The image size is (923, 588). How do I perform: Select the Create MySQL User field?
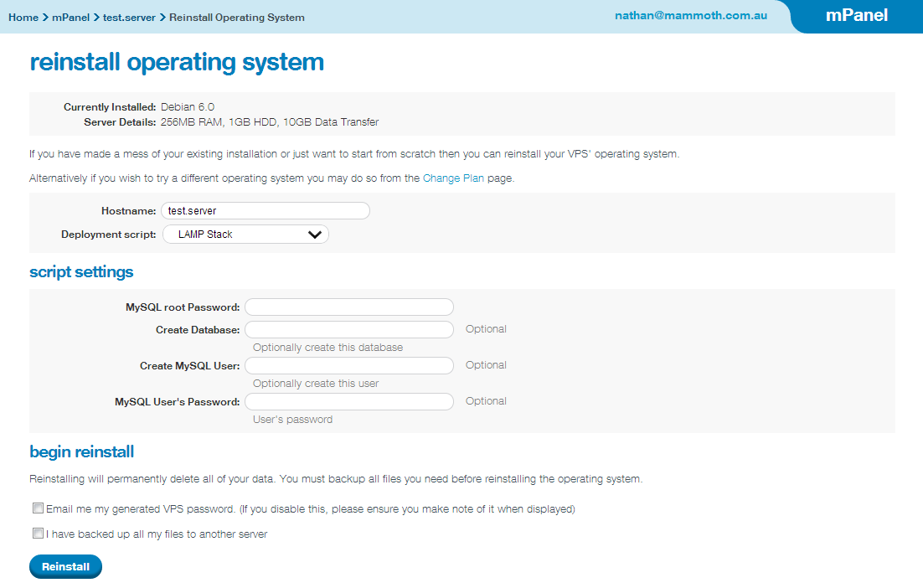pyautogui.click(x=348, y=365)
